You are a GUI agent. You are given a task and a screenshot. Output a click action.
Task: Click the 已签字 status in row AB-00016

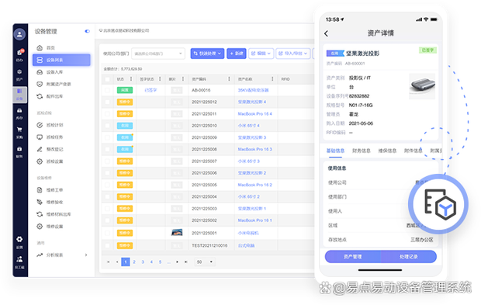point(151,90)
